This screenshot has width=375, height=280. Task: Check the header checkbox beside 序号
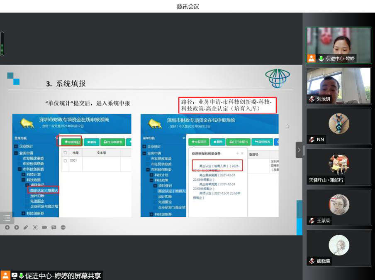pyautogui.click(x=65, y=153)
